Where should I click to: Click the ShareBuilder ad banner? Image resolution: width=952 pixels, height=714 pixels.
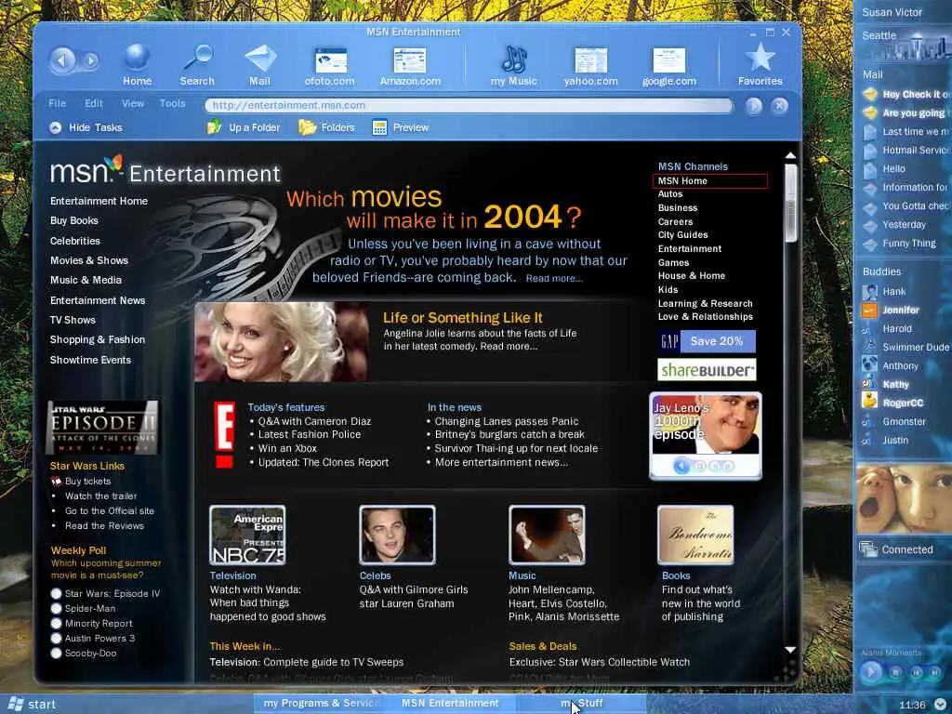pyautogui.click(x=707, y=370)
